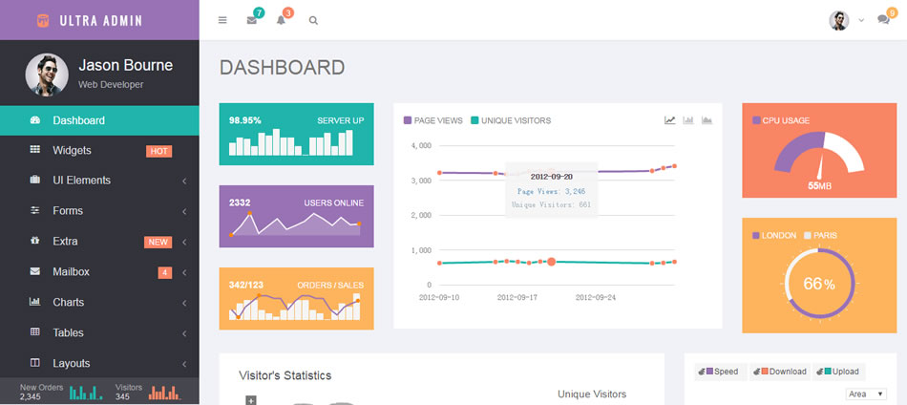Toggle the Paris legend series
The width and height of the screenshot is (907, 405).
click(x=820, y=236)
